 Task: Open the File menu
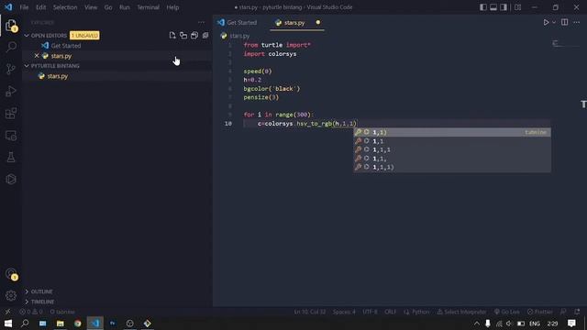click(24, 7)
